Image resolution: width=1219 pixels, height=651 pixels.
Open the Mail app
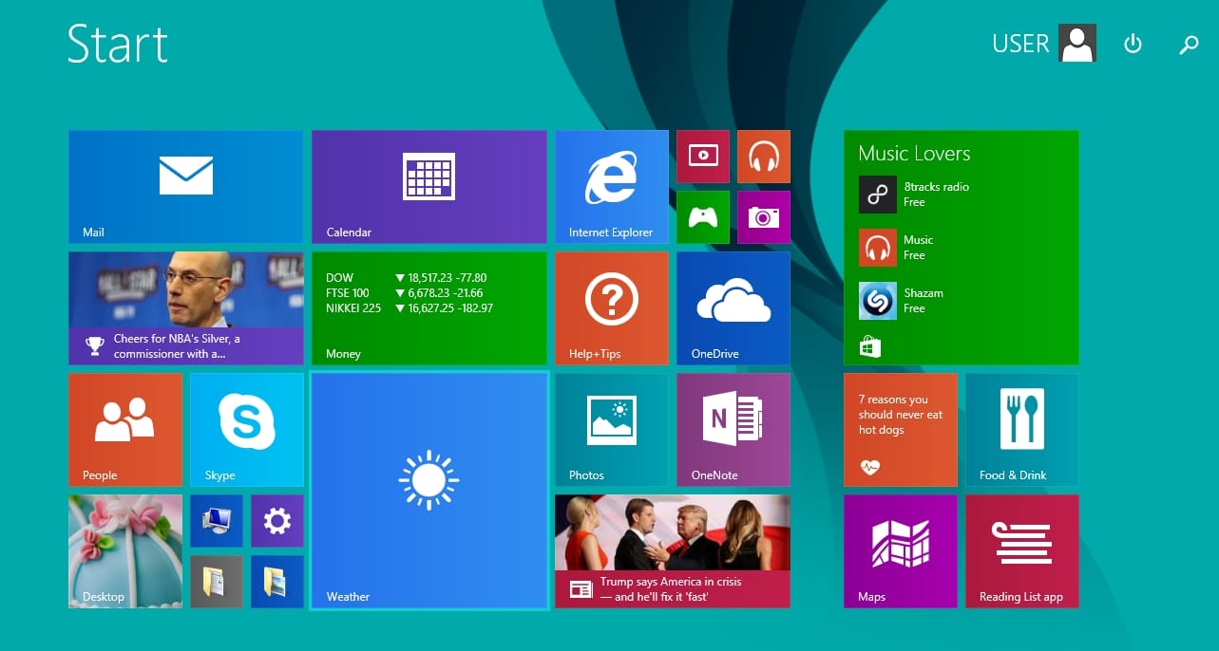[x=185, y=186]
